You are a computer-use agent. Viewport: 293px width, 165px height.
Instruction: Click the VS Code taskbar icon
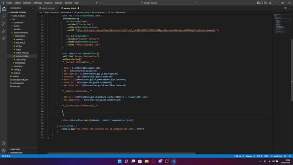click(x=174, y=161)
